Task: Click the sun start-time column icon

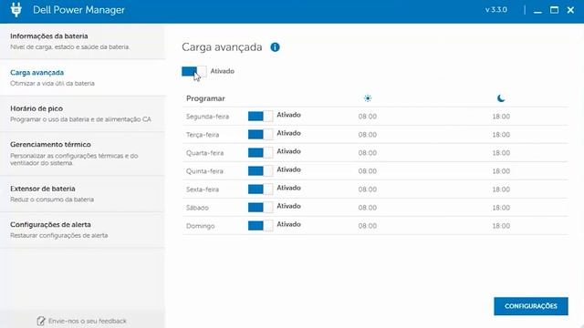Action: [368, 98]
